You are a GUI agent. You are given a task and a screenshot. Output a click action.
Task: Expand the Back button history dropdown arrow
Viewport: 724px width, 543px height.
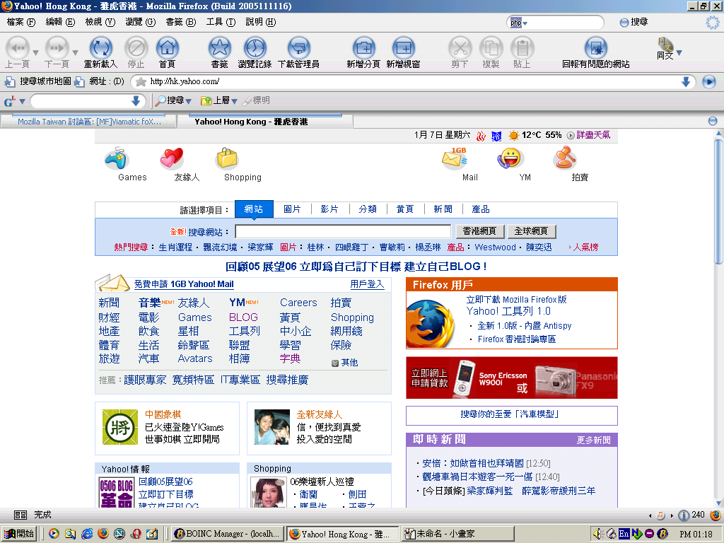coord(35,52)
